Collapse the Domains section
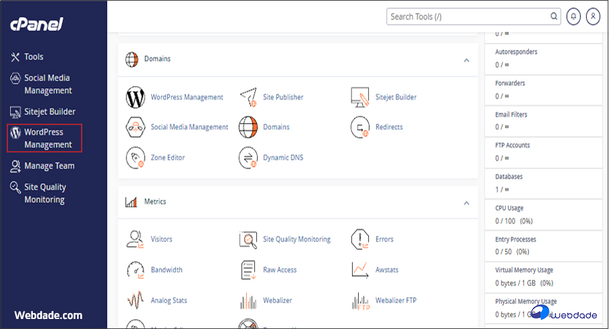 [466, 60]
